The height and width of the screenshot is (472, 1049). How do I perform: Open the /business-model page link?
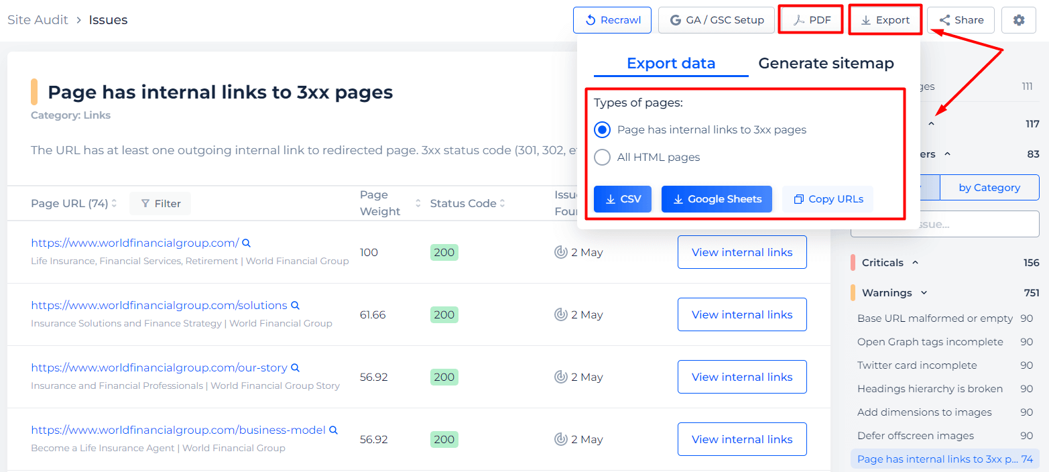click(x=178, y=430)
